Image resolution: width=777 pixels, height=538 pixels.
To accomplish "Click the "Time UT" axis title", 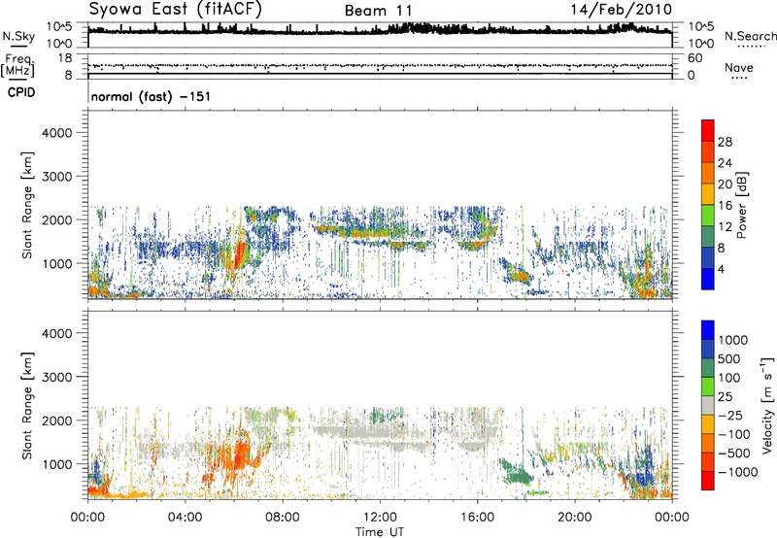I will coord(380,532).
